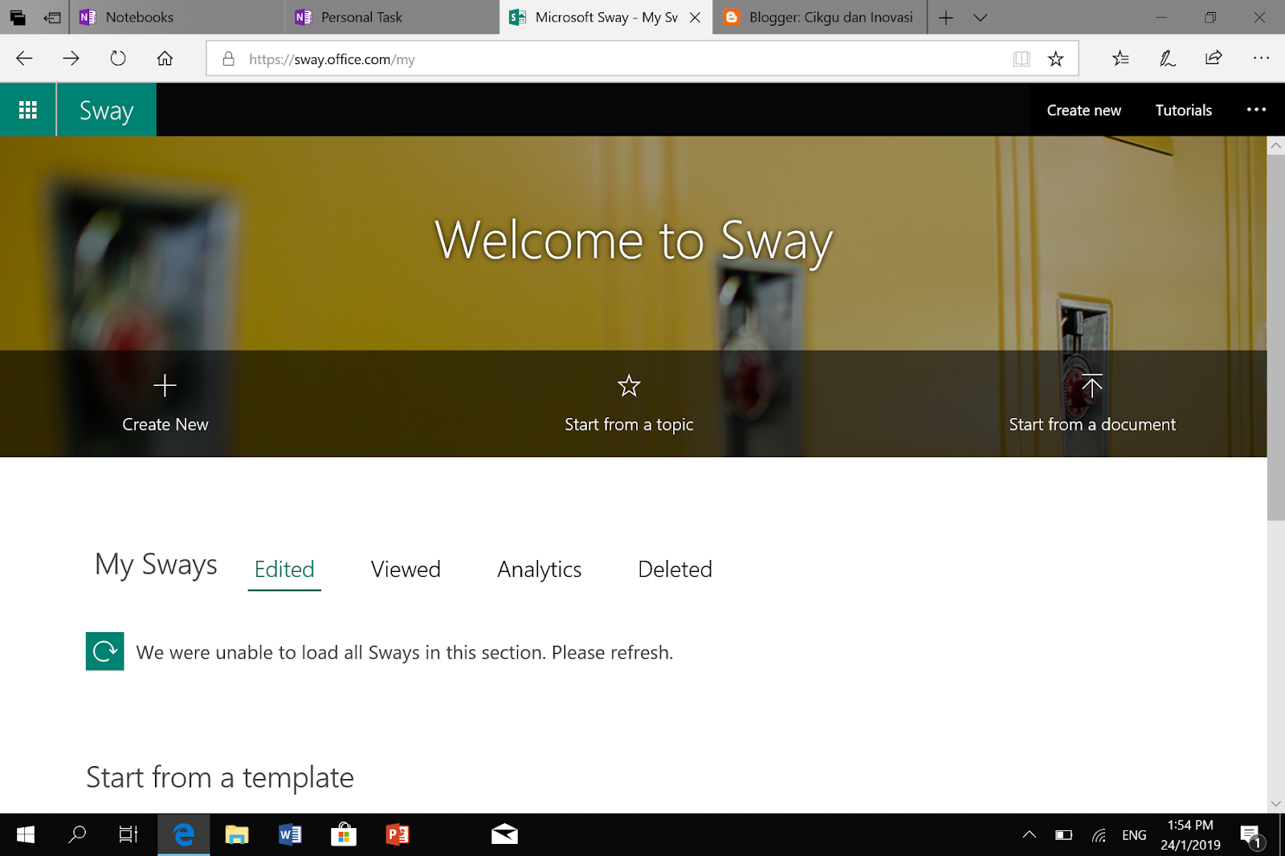This screenshot has height=856, width=1285.
Task: Click the plus icon above Create New
Action: tap(165, 386)
